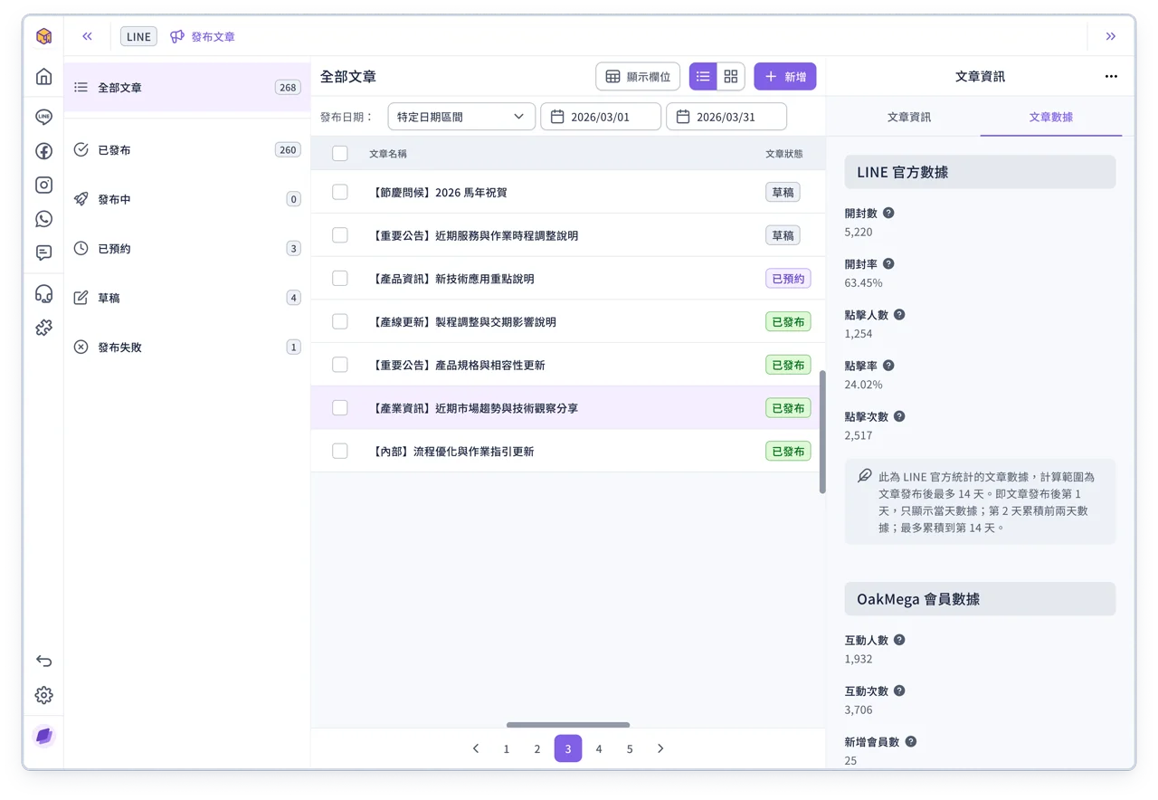Open the three-dot menu in 文章資訊 panel
This screenshot has width=1158, height=800.
tap(1111, 77)
